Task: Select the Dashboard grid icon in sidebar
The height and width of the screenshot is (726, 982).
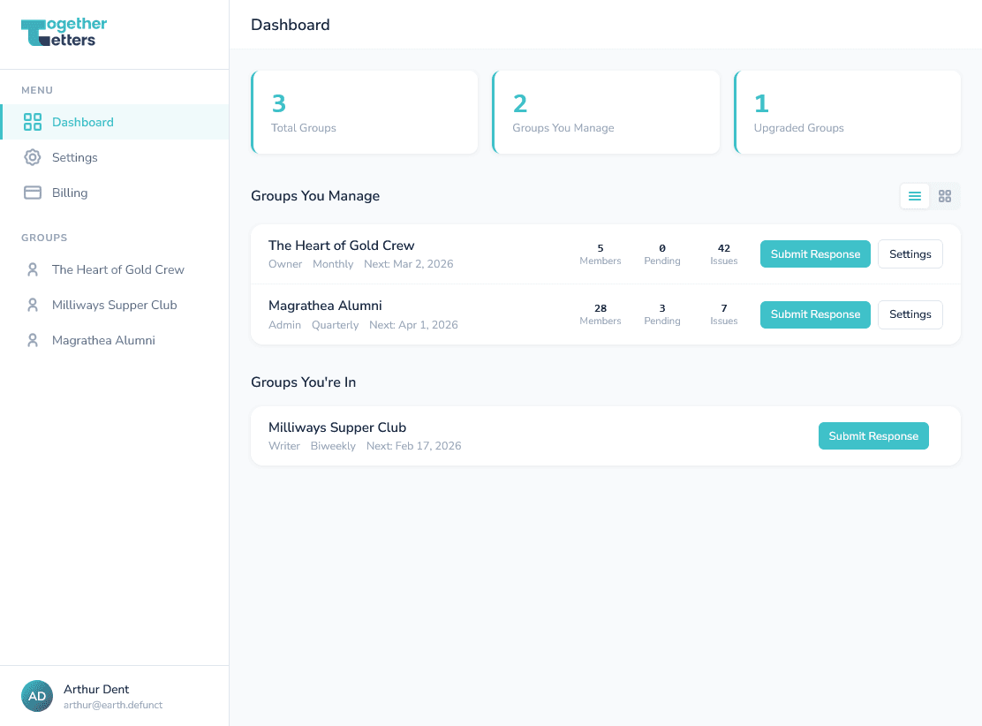Action: (34, 122)
